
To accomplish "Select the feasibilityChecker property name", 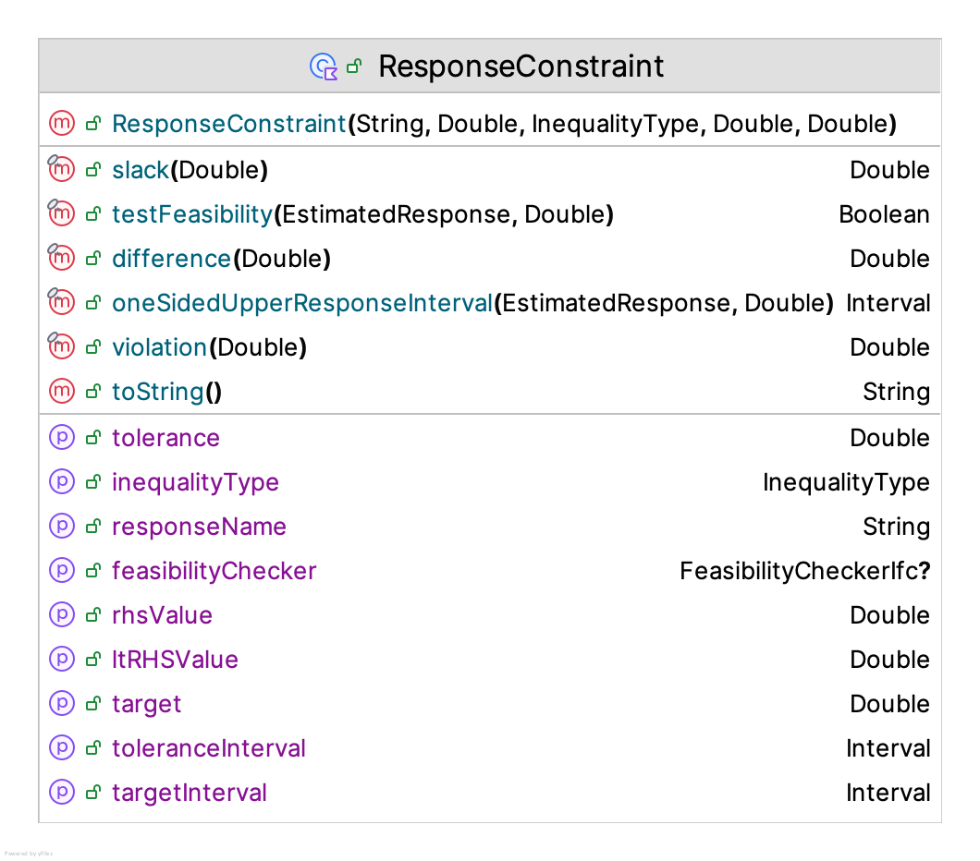I will click(214, 571).
